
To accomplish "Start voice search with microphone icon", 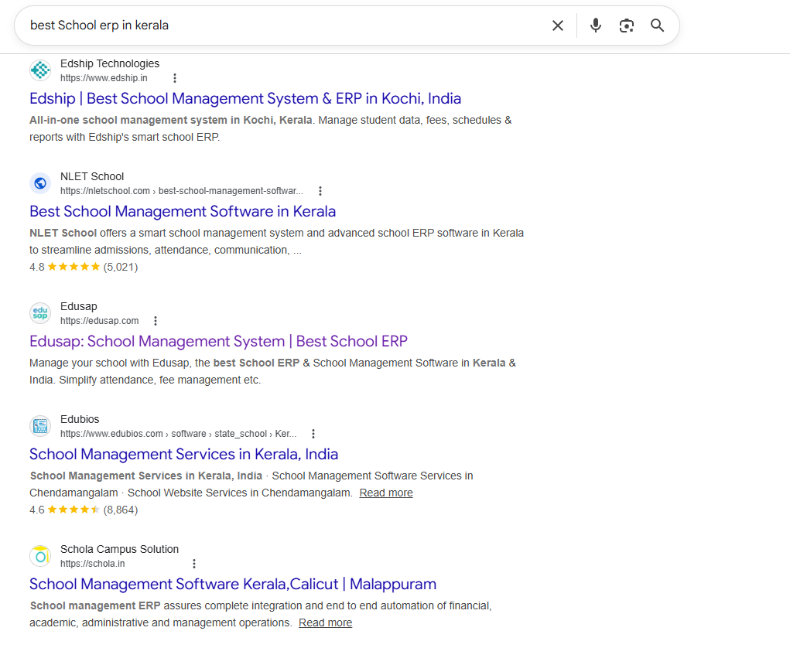I will click(595, 26).
